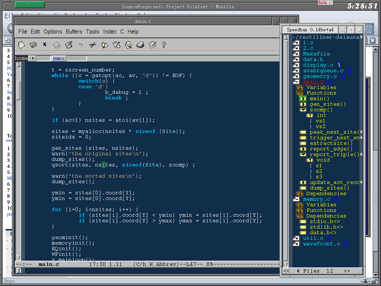Click the New file toolbar icon

pyautogui.click(x=22, y=45)
